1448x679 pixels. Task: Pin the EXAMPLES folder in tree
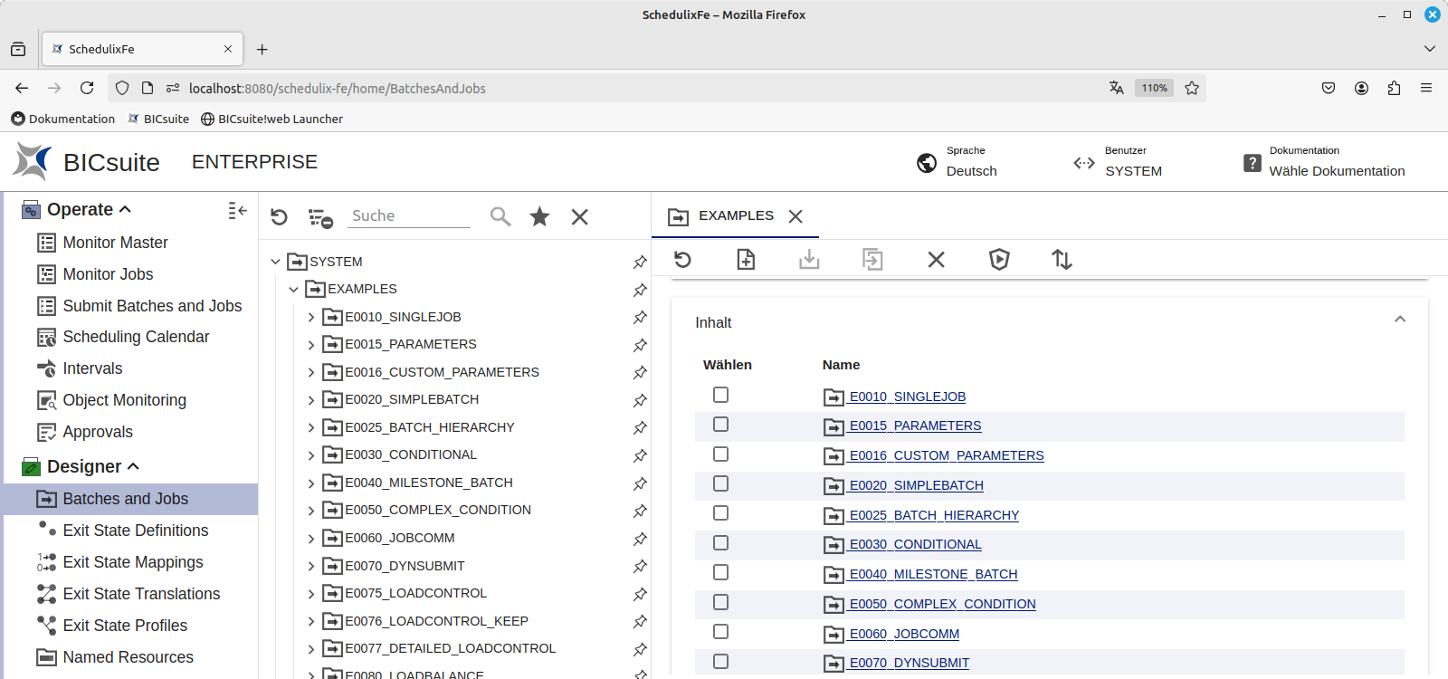pos(640,290)
